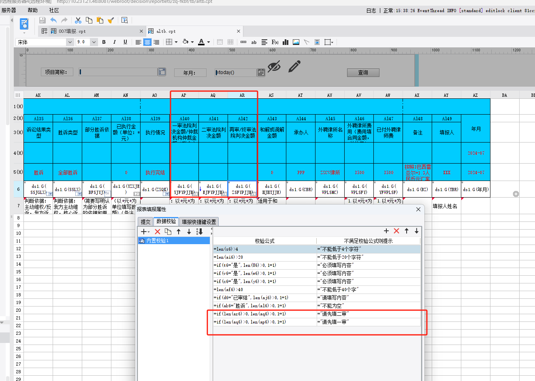Click the merge cells icon

coord(220,42)
